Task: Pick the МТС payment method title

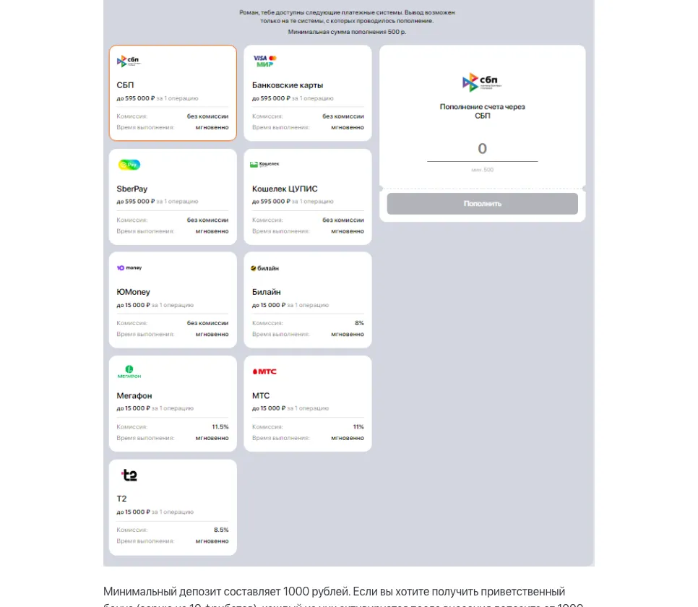Action: click(261, 396)
